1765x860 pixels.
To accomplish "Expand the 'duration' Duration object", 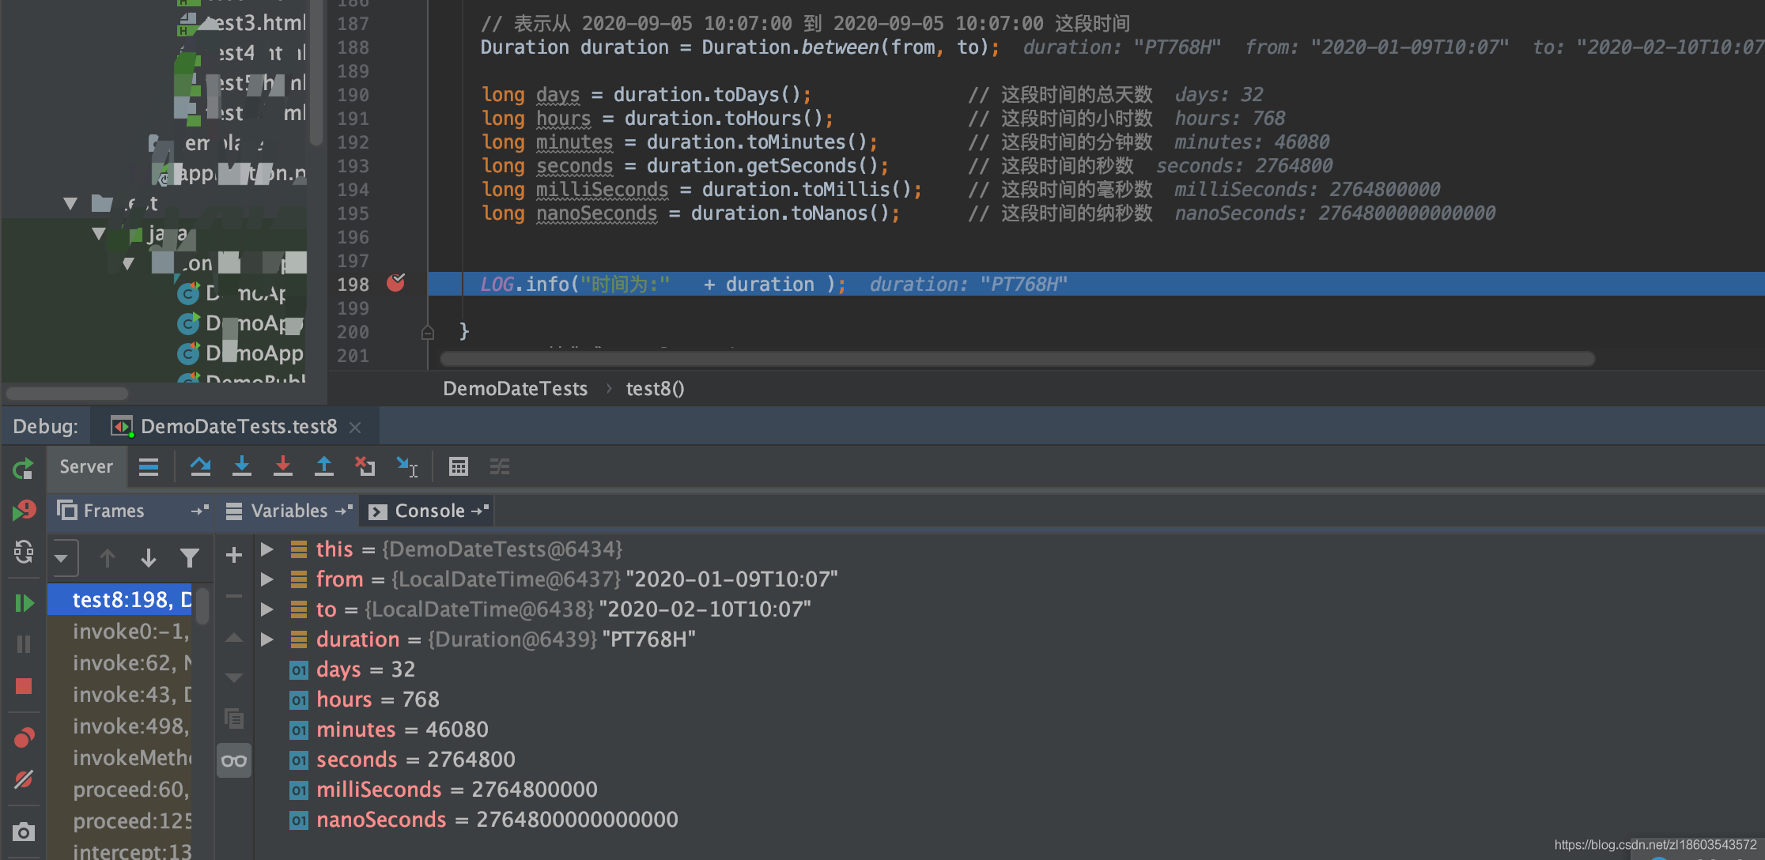I will pyautogui.click(x=268, y=639).
